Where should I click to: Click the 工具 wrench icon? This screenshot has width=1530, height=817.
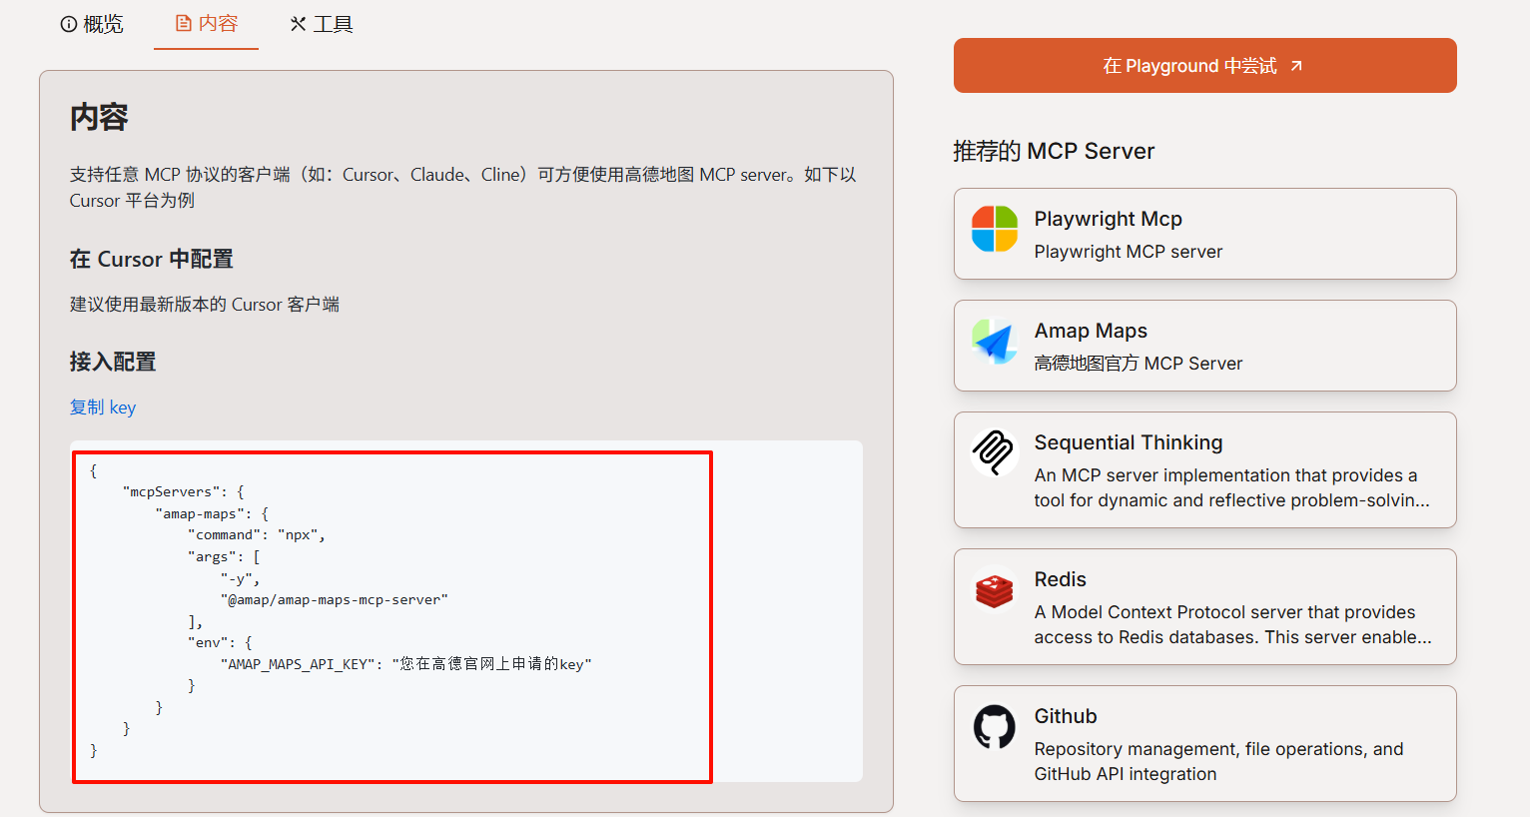tap(298, 24)
